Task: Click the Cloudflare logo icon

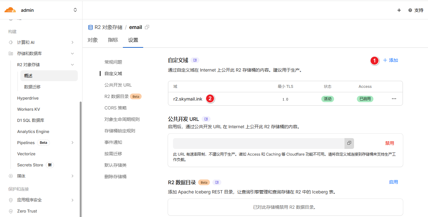Action: coord(10,10)
